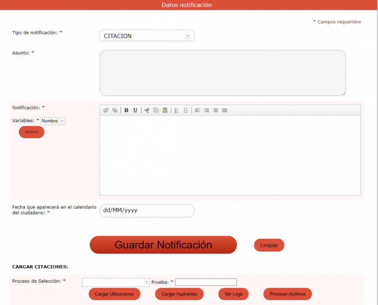
Task: Click the Copy icon in editor toolbar
Action: tap(156, 110)
